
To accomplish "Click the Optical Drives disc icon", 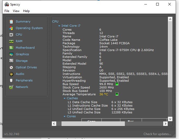I will coord(11,67).
